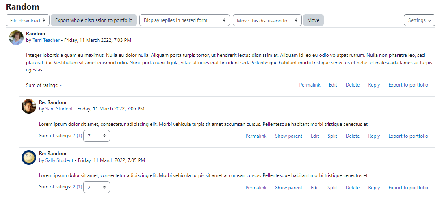
Task: Expand the Settings menu
Action: point(419,20)
